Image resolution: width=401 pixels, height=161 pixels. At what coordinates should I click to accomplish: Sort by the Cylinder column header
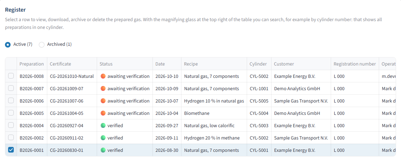point(258,64)
